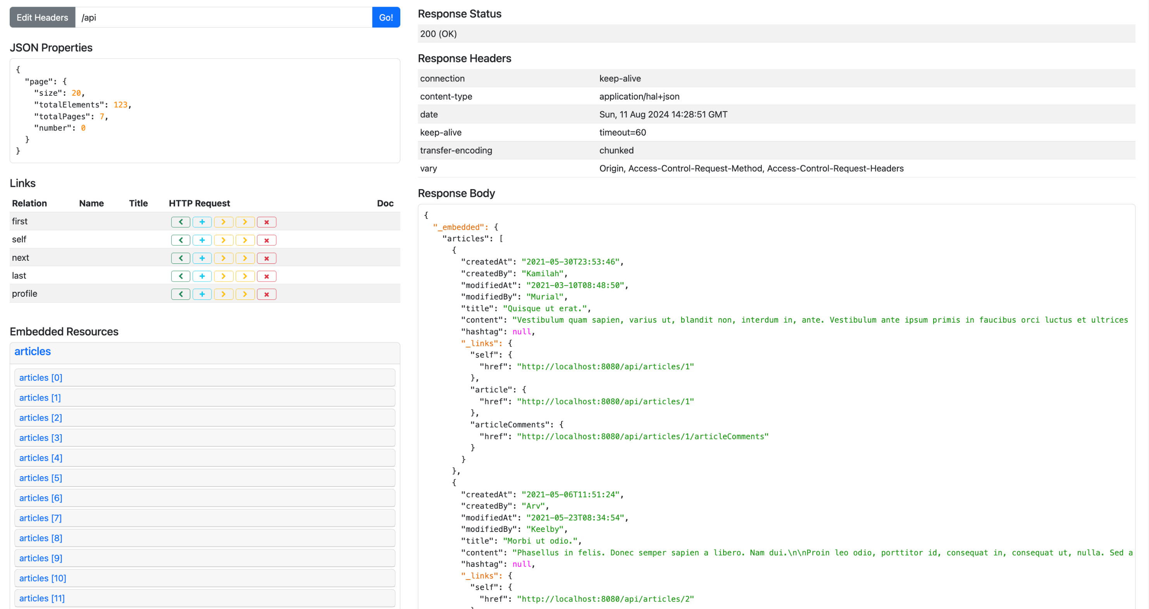Click red DELETE x for first link

tap(266, 222)
